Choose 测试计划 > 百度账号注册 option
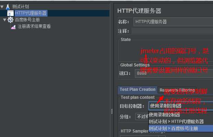This screenshot has height=137, width=213. (181, 128)
